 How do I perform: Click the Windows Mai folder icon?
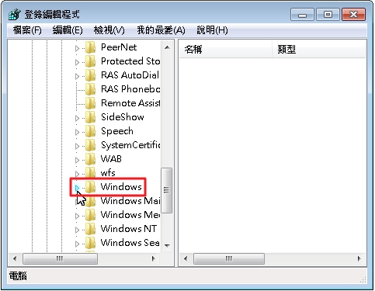91,201
